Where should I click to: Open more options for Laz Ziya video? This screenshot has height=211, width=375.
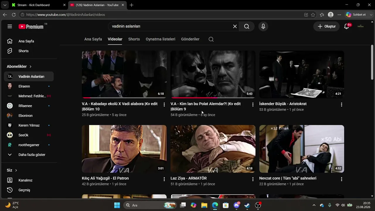(x=253, y=179)
